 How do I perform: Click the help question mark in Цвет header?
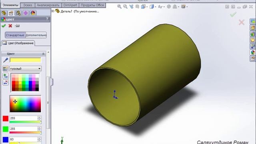47,19
